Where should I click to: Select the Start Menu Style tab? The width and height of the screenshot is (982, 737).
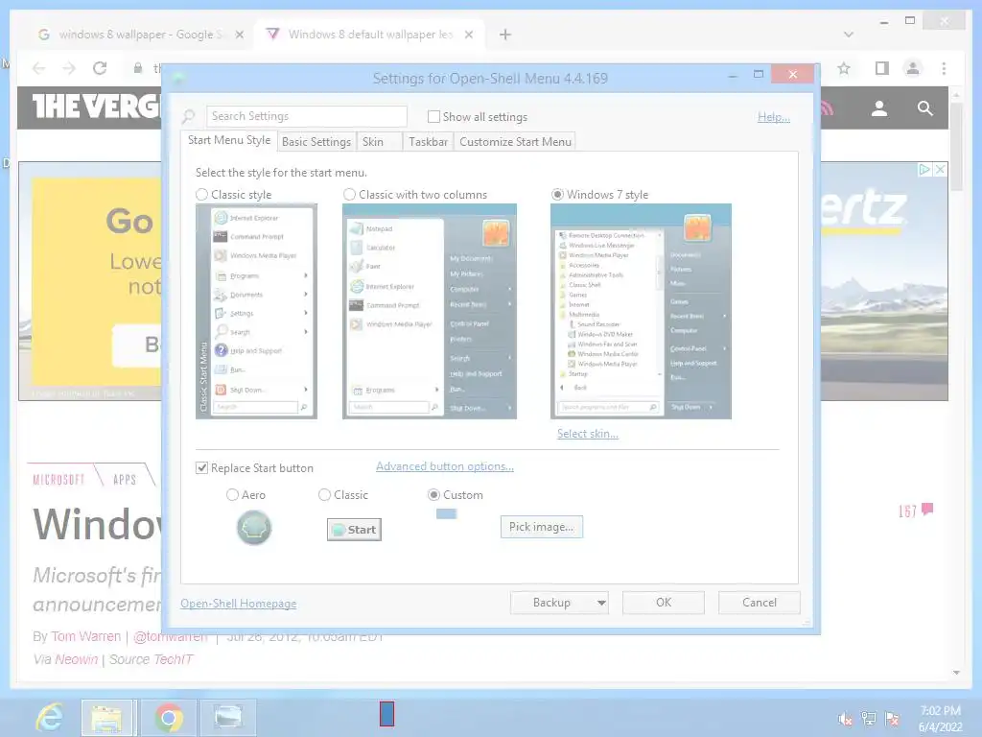(x=229, y=140)
